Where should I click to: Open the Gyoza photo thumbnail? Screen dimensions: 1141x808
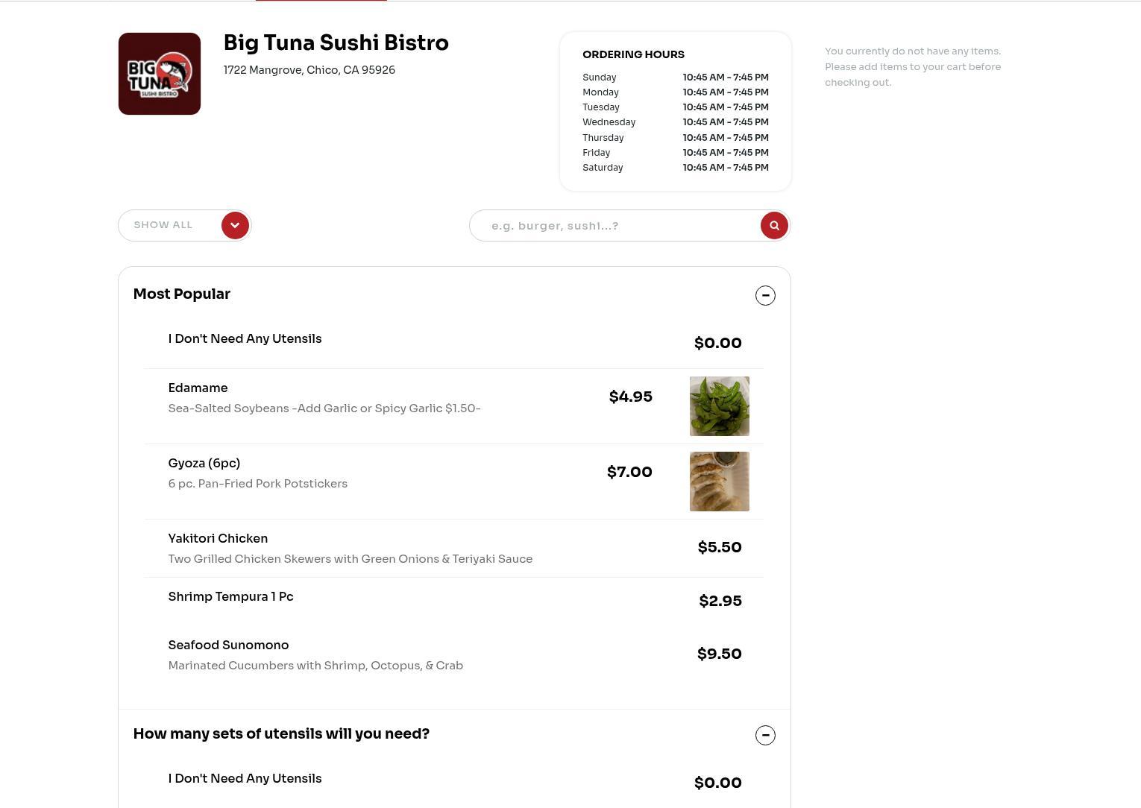coord(720,482)
